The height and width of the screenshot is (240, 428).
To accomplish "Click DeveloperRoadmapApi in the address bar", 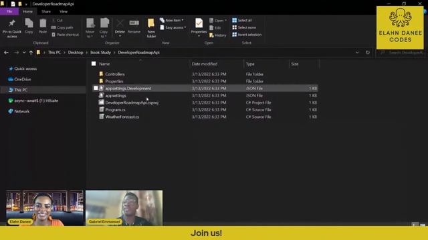I will coord(138,53).
